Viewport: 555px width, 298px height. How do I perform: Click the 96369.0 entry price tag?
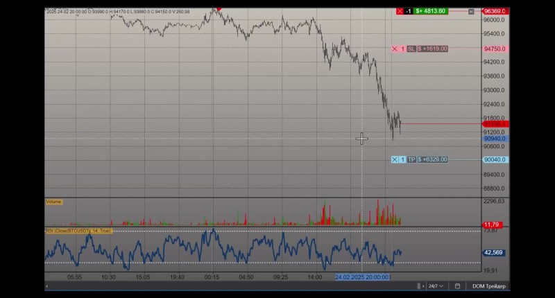coord(495,11)
